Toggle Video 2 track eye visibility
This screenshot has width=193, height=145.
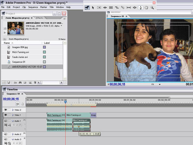(5, 110)
